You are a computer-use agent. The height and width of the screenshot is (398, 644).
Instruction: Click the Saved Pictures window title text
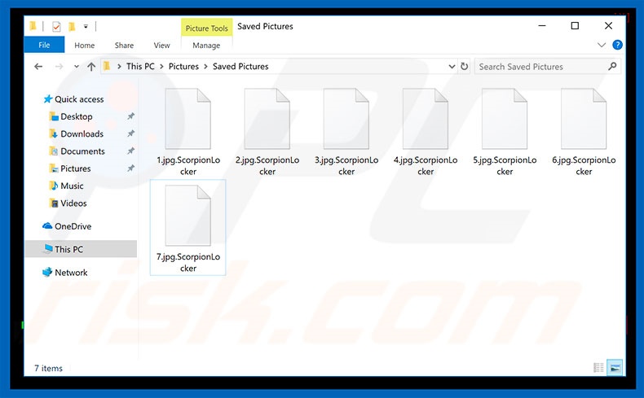[265, 26]
